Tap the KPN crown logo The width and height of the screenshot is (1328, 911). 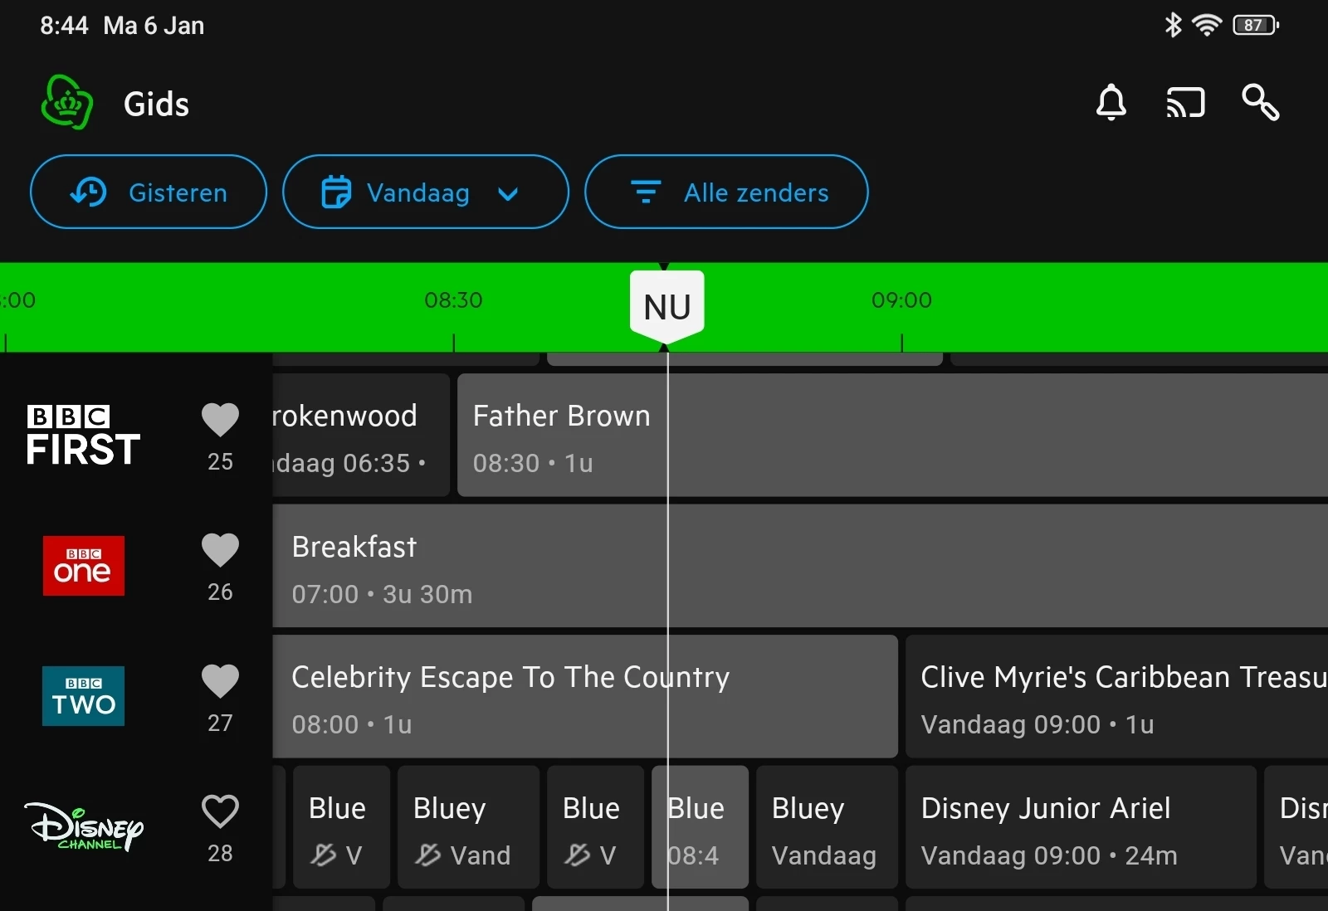pyautogui.click(x=66, y=103)
